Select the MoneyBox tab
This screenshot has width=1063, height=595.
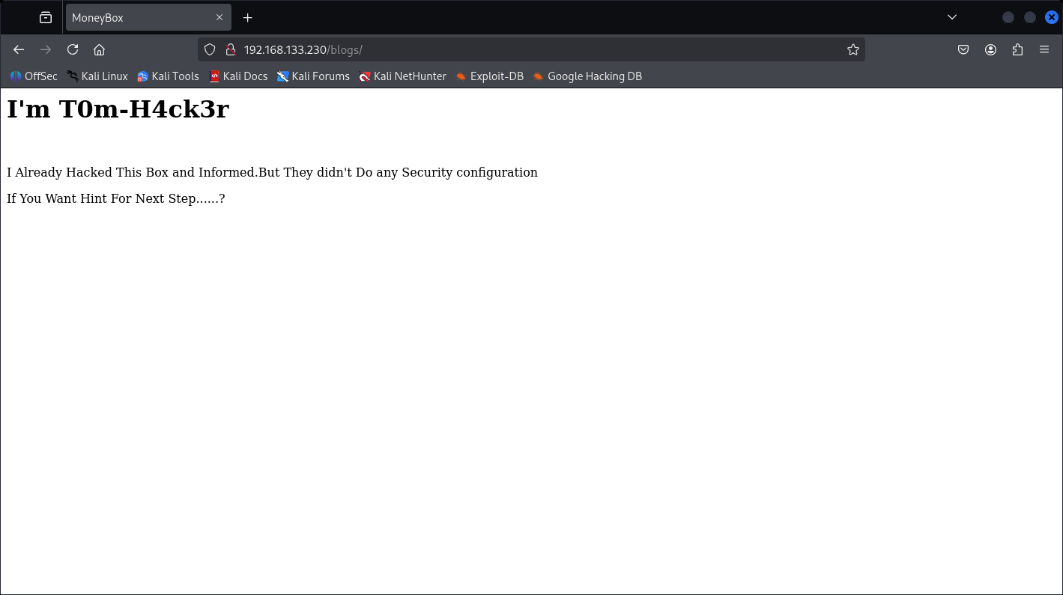pos(148,17)
